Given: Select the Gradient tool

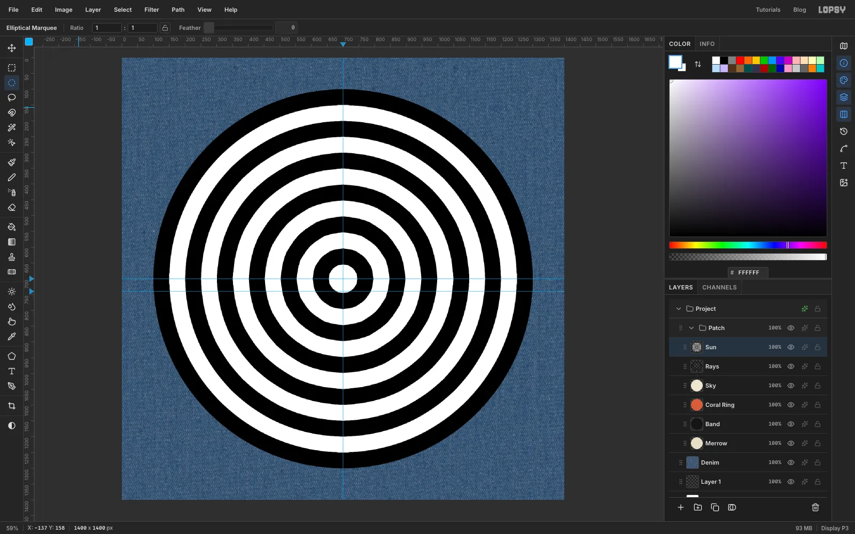Looking at the screenshot, I should pyautogui.click(x=12, y=242).
